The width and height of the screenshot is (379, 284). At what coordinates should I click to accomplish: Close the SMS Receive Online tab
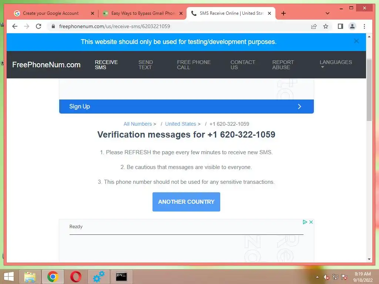point(269,13)
